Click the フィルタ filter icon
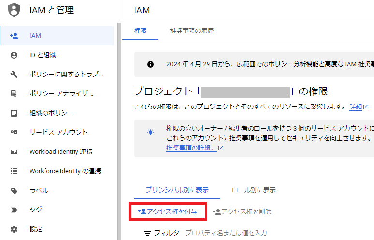 pos(148,233)
